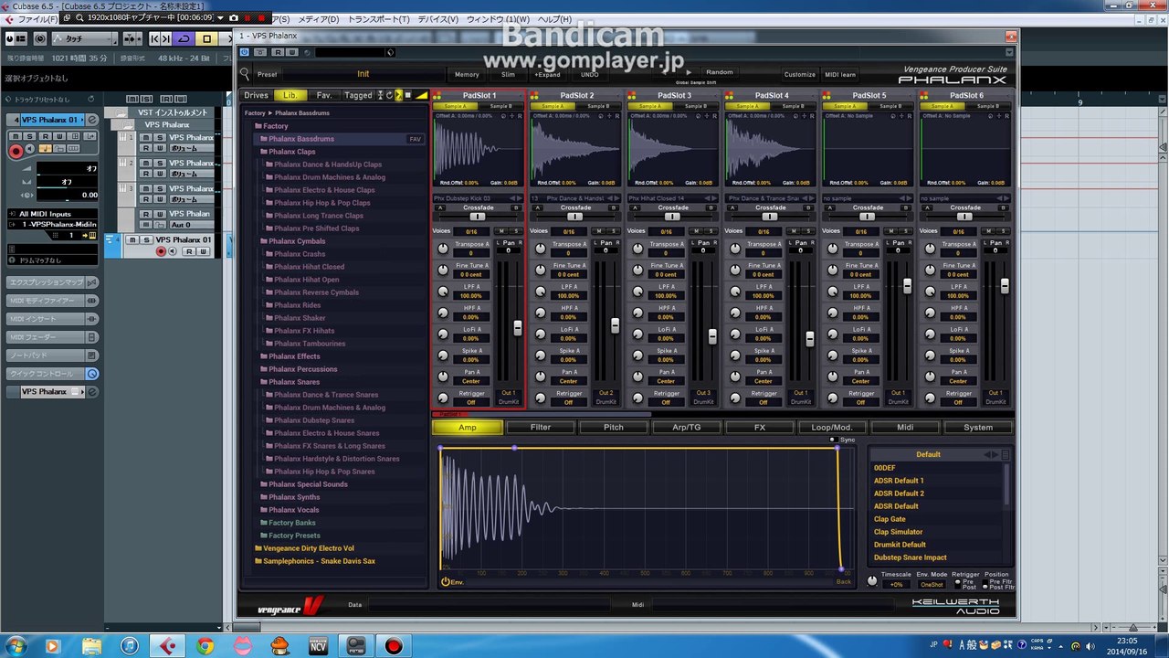The height and width of the screenshot is (658, 1169).
Task: Open the edit instrument 'e' button
Action: pos(92,120)
